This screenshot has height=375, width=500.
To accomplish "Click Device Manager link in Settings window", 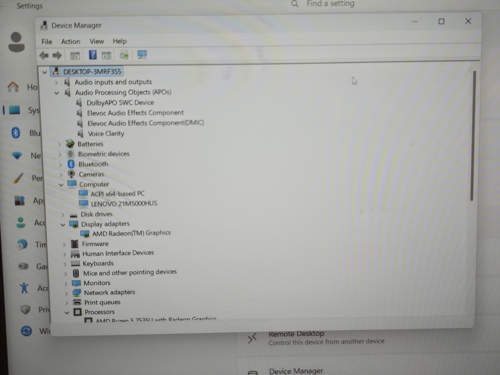I will coord(296,371).
